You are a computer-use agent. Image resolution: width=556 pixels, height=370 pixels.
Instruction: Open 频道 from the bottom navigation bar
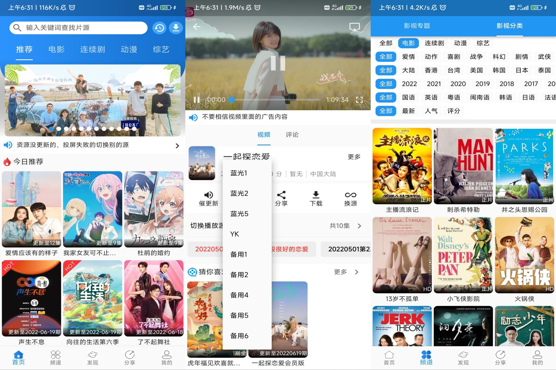55,358
